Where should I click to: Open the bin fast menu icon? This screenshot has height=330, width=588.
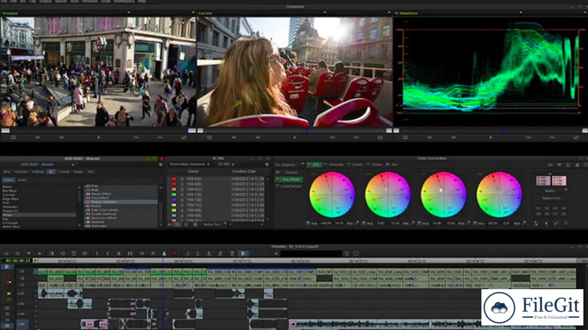[x=267, y=164]
